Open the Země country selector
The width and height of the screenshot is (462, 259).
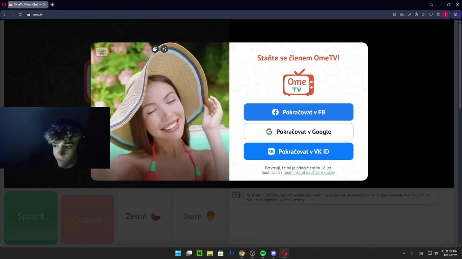(x=143, y=216)
